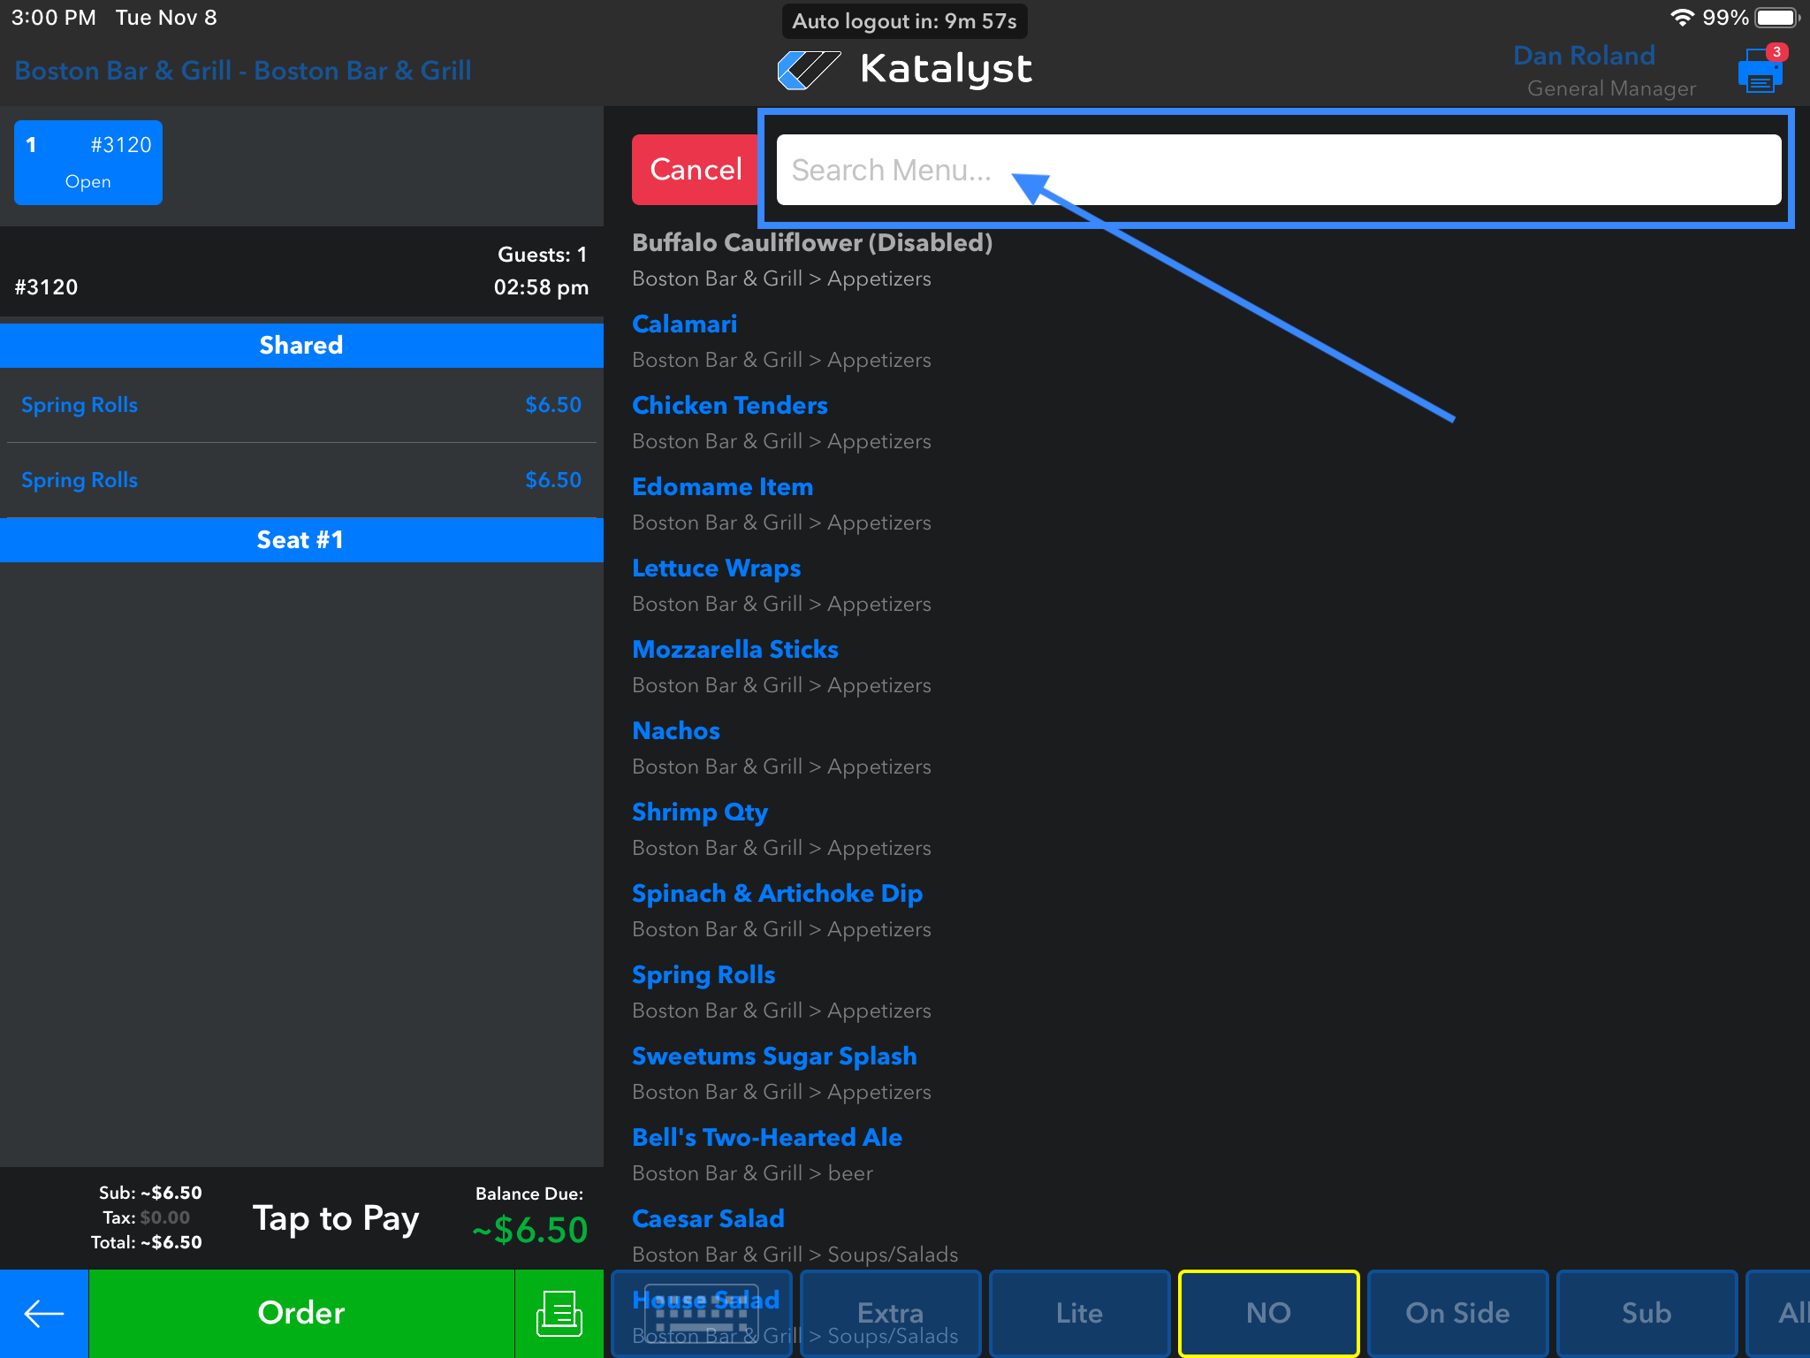1810x1358 pixels.
Task: Tap the keyboard icon in bottom bar
Action: (702, 1313)
